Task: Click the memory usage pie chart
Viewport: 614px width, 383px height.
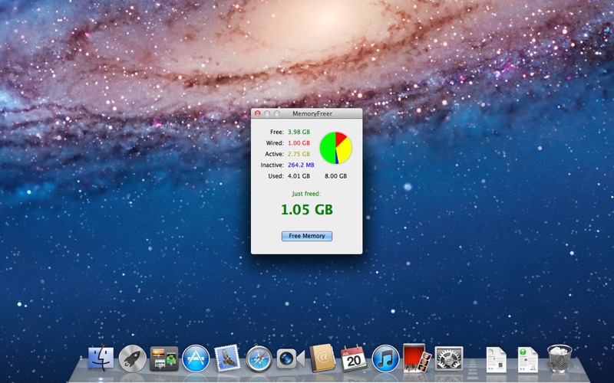Action: coord(336,148)
